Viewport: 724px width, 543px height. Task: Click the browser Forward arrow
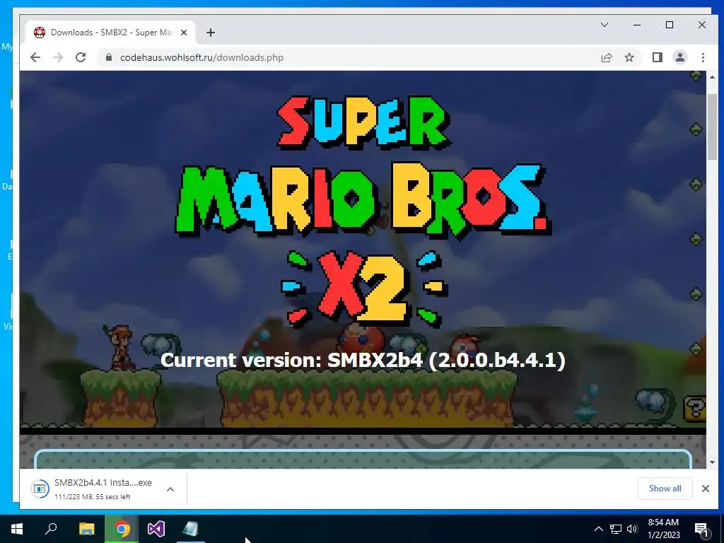click(58, 57)
